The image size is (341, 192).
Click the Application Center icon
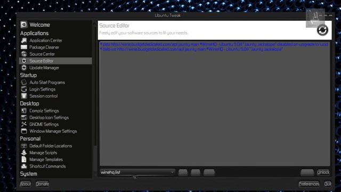pyautogui.click(x=24, y=41)
